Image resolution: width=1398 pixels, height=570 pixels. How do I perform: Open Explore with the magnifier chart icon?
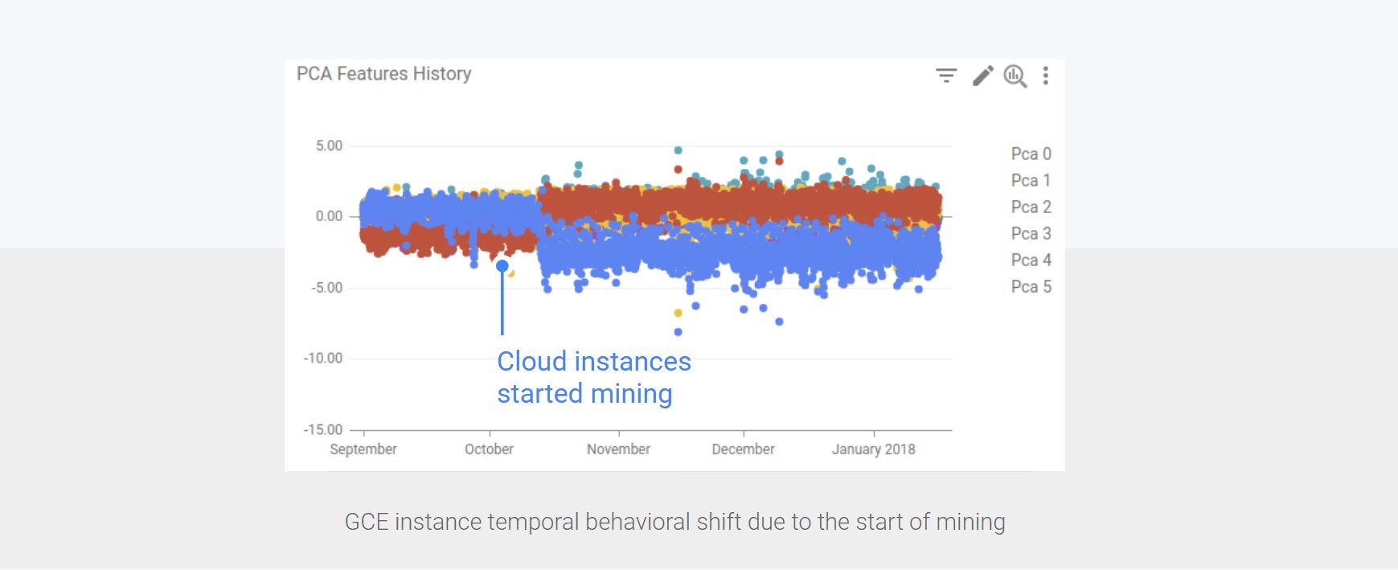(x=1015, y=75)
